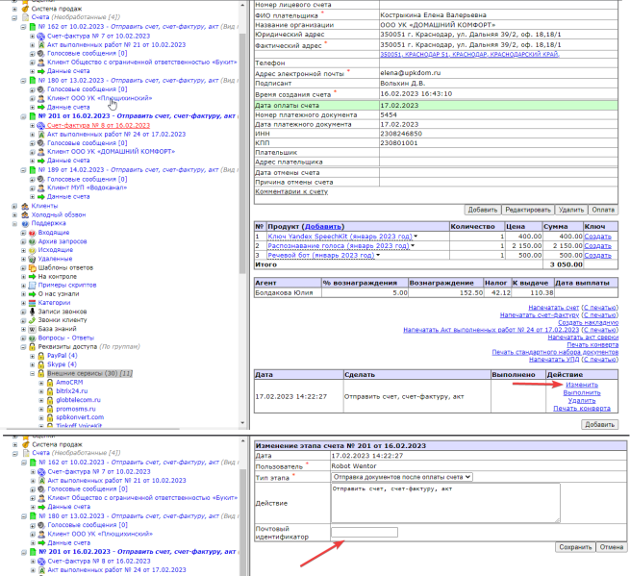
Task: Expand the Холодный обзвон node
Action: [x=14, y=214]
